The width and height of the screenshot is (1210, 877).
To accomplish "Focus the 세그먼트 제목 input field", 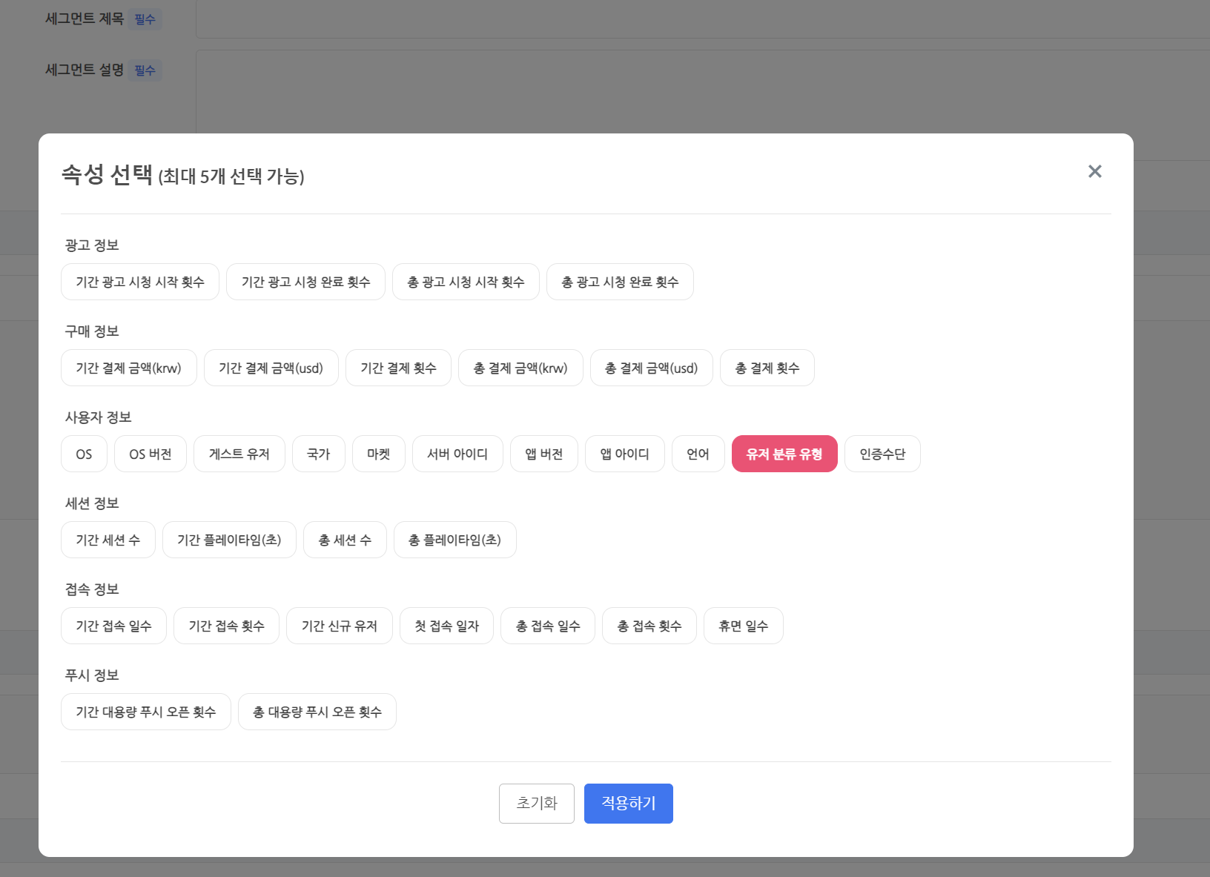I will (703, 19).
